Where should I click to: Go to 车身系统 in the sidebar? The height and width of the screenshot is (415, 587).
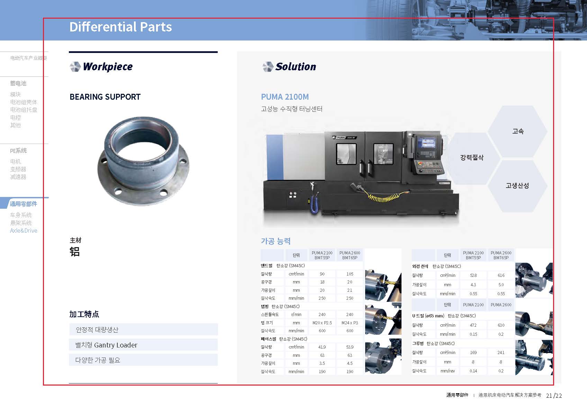(x=21, y=215)
